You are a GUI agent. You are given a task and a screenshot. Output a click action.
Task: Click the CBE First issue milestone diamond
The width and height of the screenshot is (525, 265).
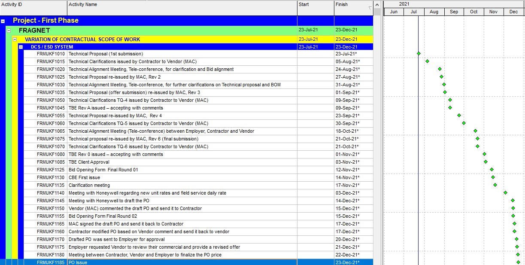pyautogui.click(x=493, y=177)
